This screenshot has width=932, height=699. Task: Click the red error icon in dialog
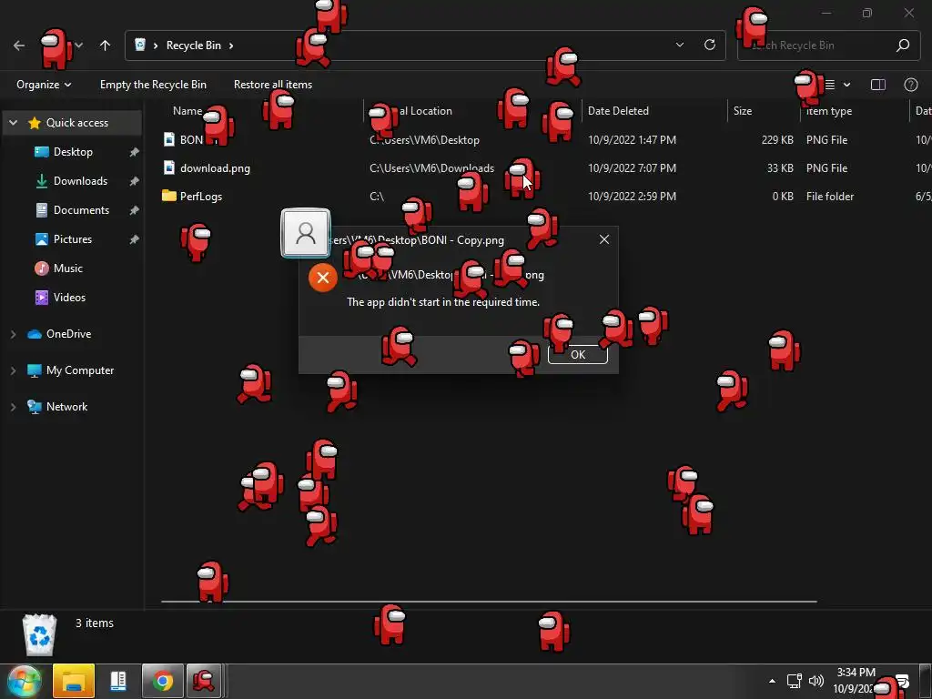[323, 278]
